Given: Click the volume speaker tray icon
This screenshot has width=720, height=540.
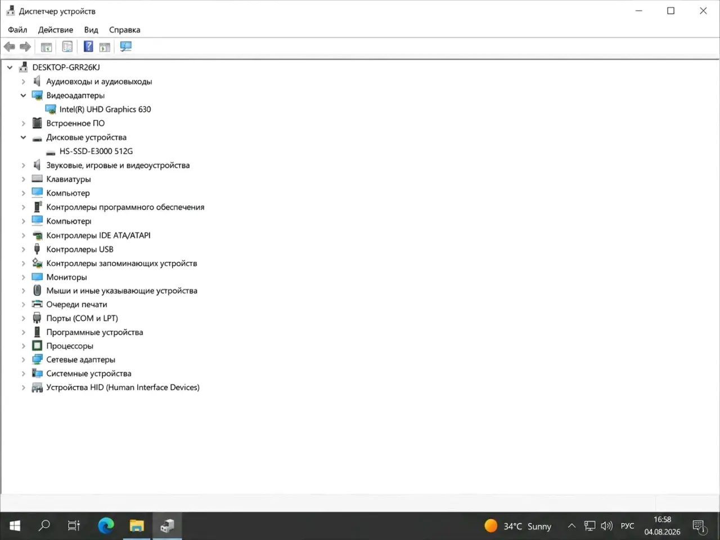Looking at the screenshot, I should click(x=606, y=526).
